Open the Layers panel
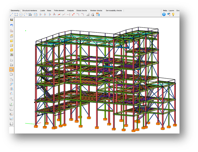 click(171, 11)
